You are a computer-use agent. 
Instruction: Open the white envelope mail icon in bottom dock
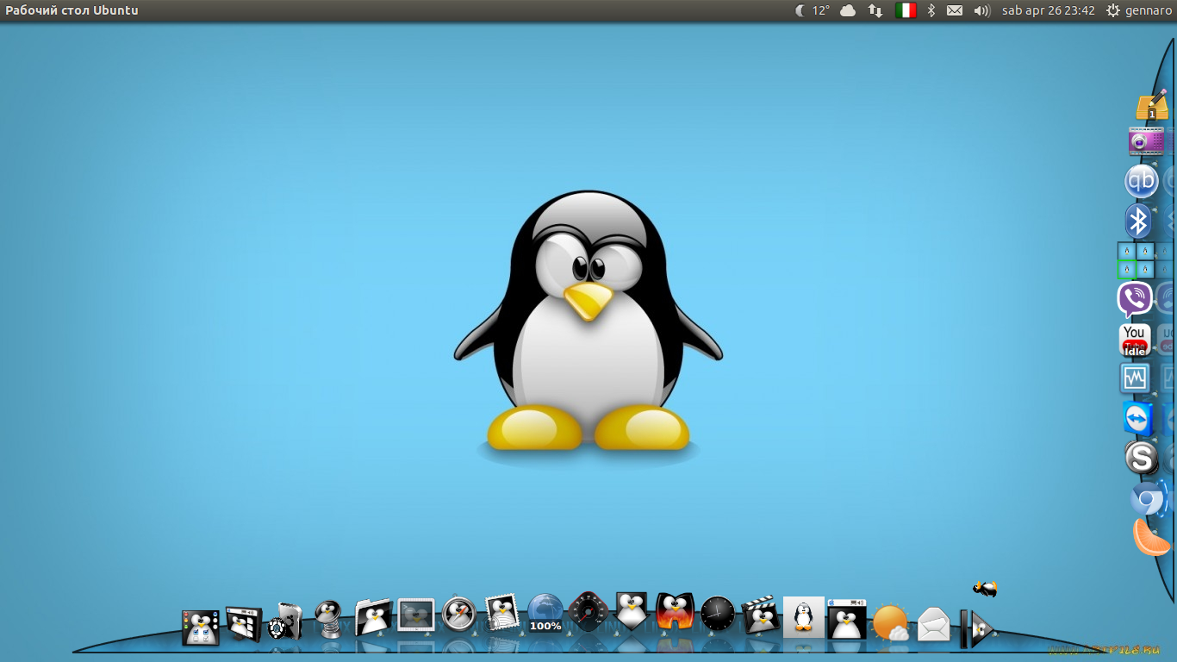pos(934,624)
